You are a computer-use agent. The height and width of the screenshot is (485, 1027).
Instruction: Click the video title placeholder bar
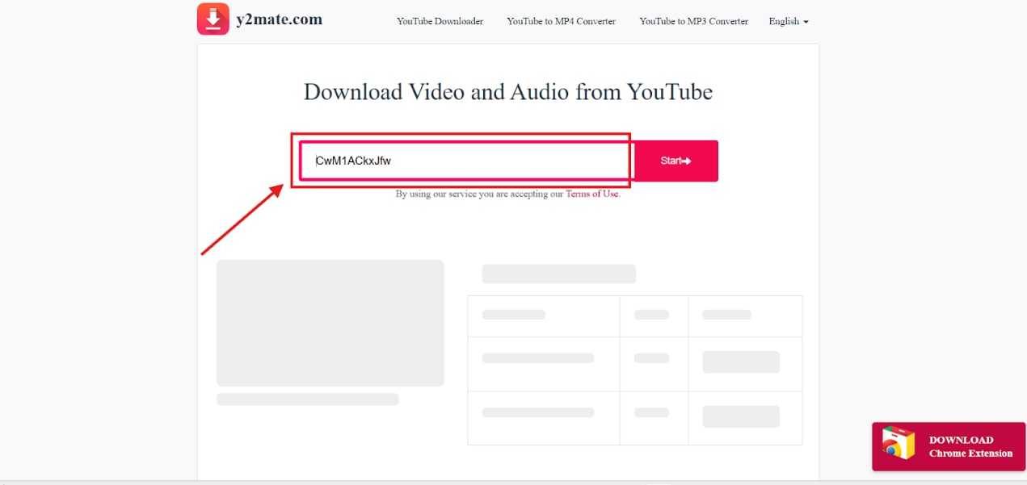(x=558, y=274)
